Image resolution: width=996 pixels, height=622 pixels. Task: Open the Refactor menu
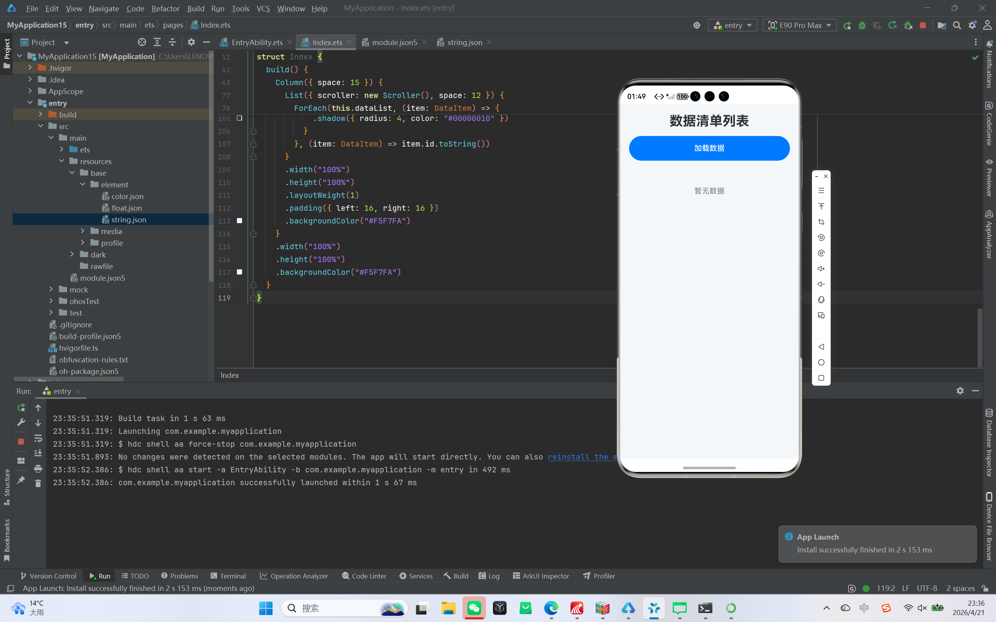(165, 8)
